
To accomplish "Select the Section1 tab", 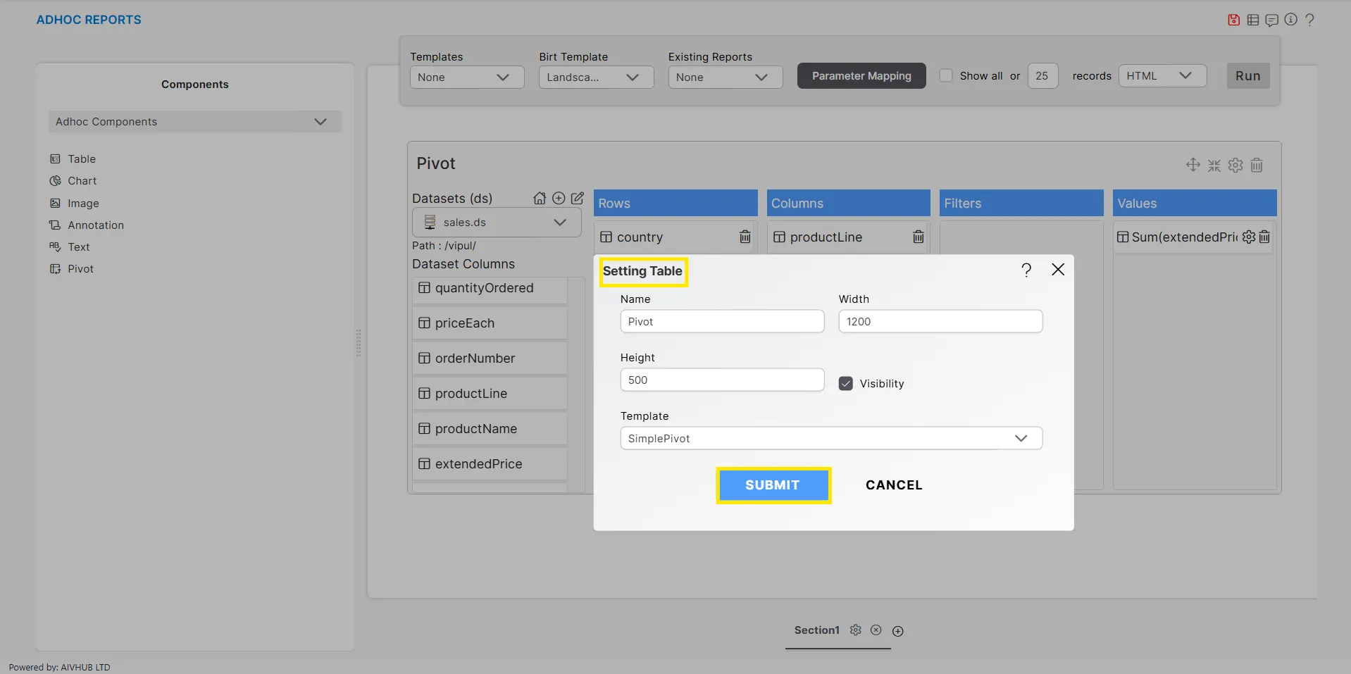I will point(816,630).
